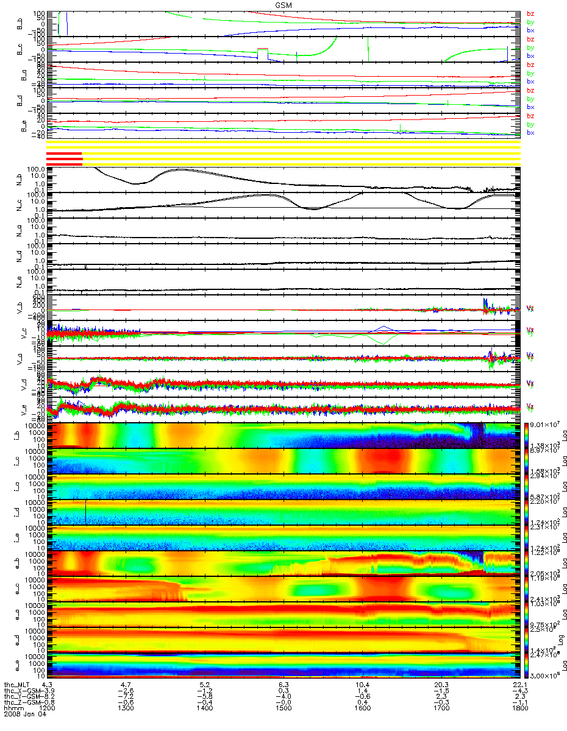Select the B_a axis label
Screen dimensions: 567x731
click(23, 75)
